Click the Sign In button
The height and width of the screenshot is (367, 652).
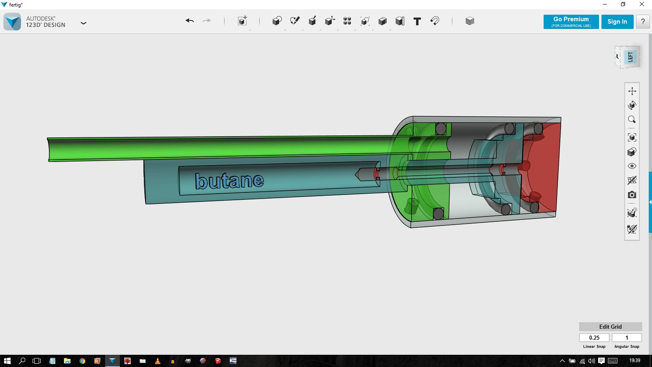617,22
